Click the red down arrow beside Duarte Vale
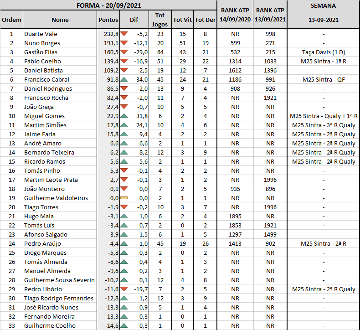Viewport: 360px width, 330px height. [124, 34]
